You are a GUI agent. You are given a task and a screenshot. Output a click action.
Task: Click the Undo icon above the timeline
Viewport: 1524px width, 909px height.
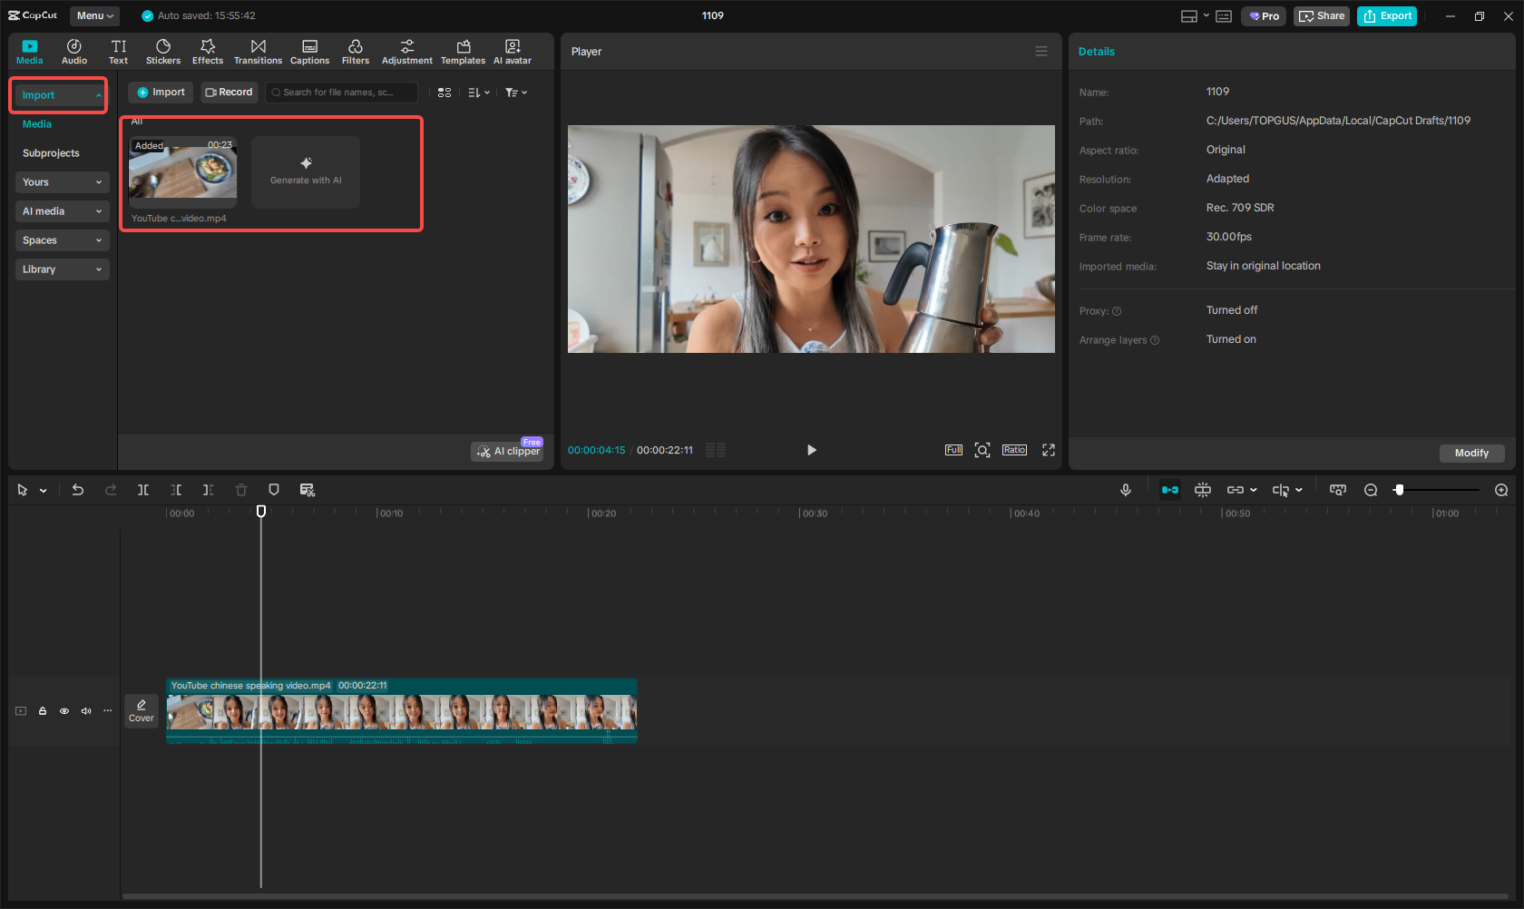tap(77, 490)
